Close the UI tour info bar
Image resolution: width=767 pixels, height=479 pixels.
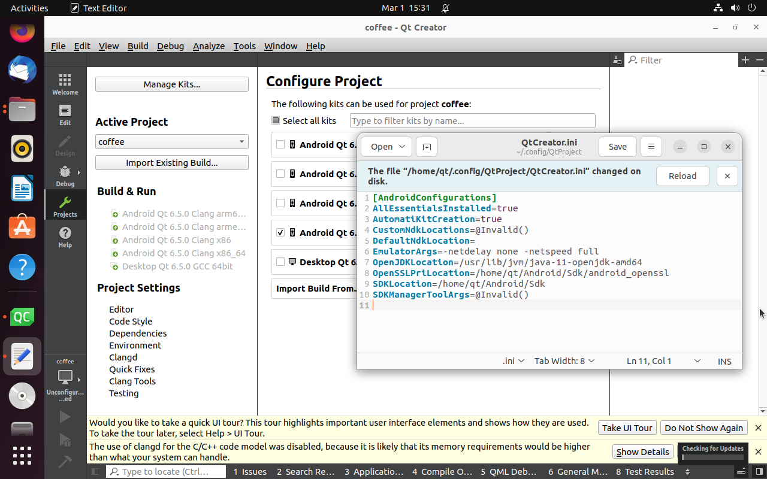click(758, 428)
